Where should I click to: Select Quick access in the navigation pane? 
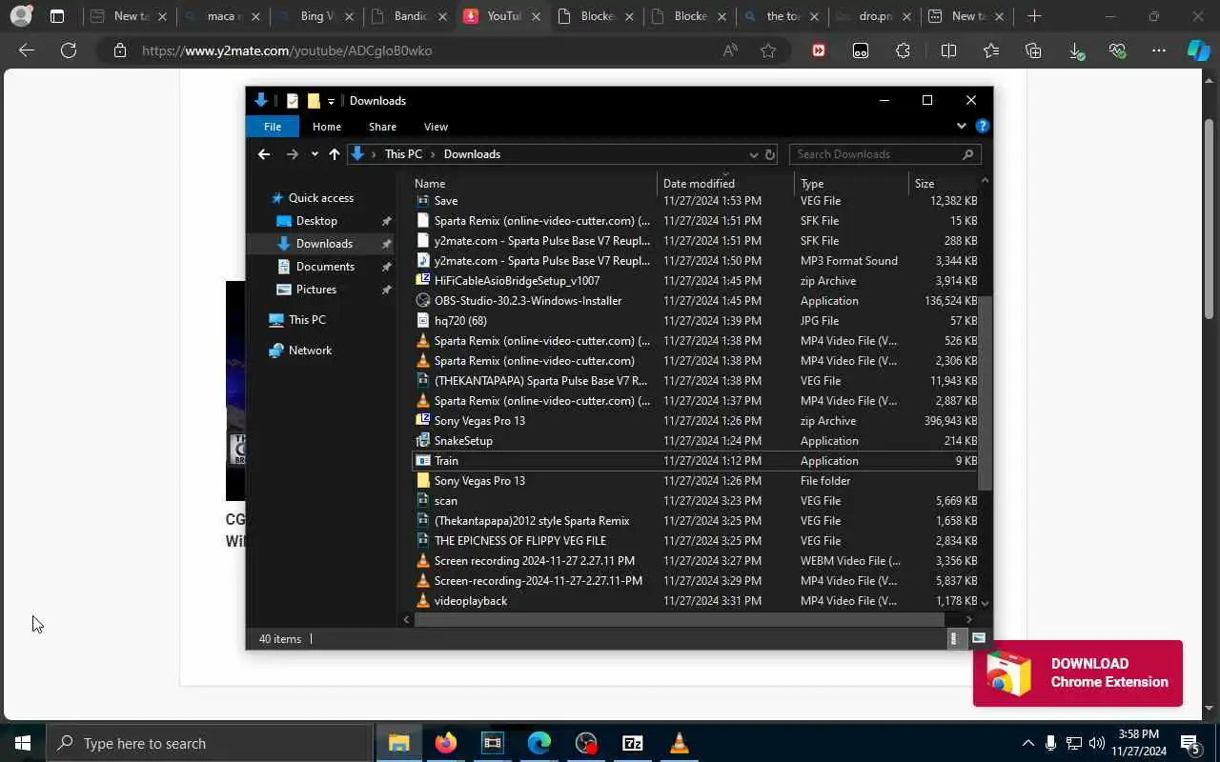321,198
